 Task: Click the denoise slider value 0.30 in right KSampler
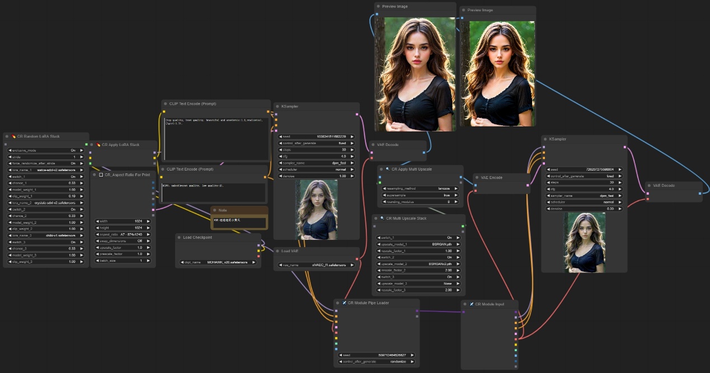582,209
